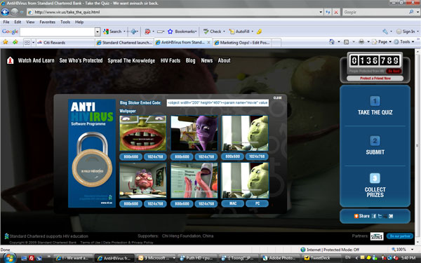
Task: Open address bar history dropdown arrow
Action: click(x=321, y=12)
